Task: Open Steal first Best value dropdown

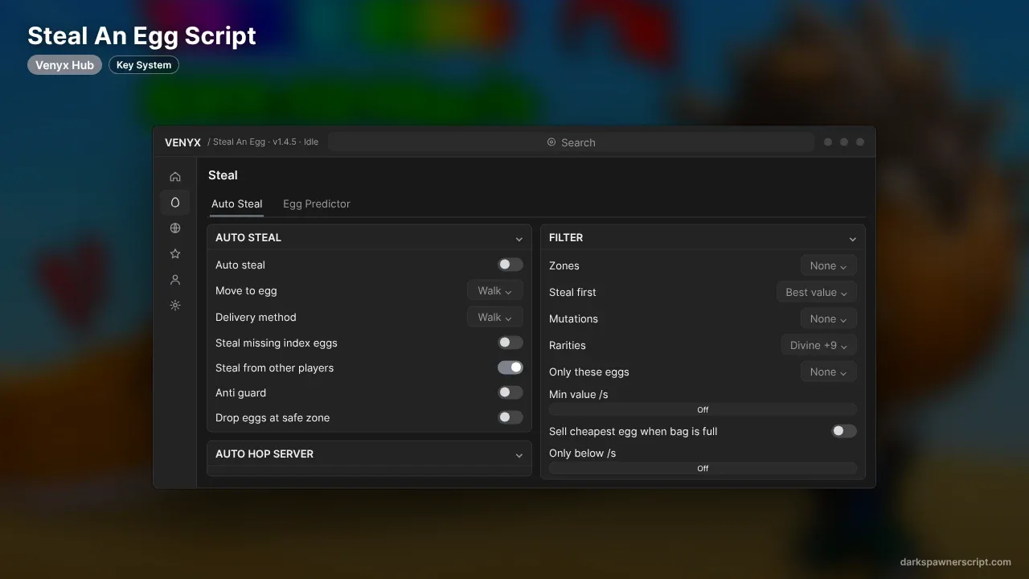Action: (x=817, y=292)
